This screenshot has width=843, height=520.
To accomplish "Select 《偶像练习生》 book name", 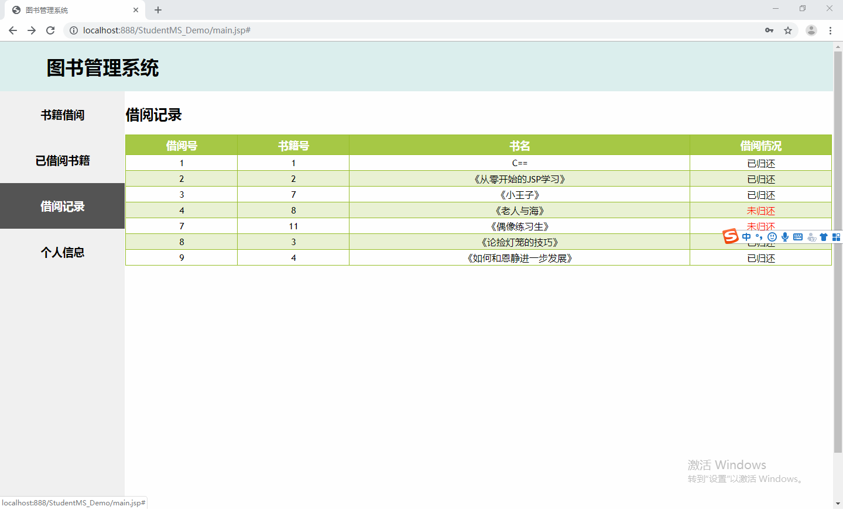I will pos(520,226).
